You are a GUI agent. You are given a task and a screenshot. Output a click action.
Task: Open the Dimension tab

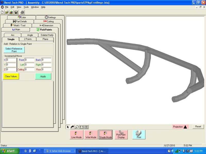46,25
